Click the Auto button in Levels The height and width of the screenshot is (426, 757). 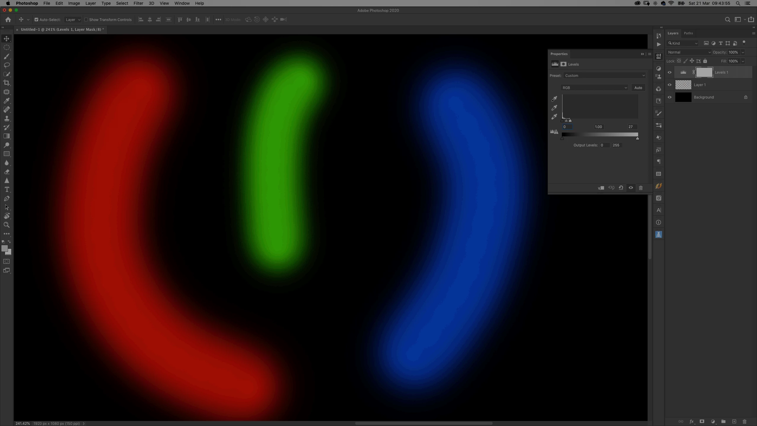click(638, 88)
